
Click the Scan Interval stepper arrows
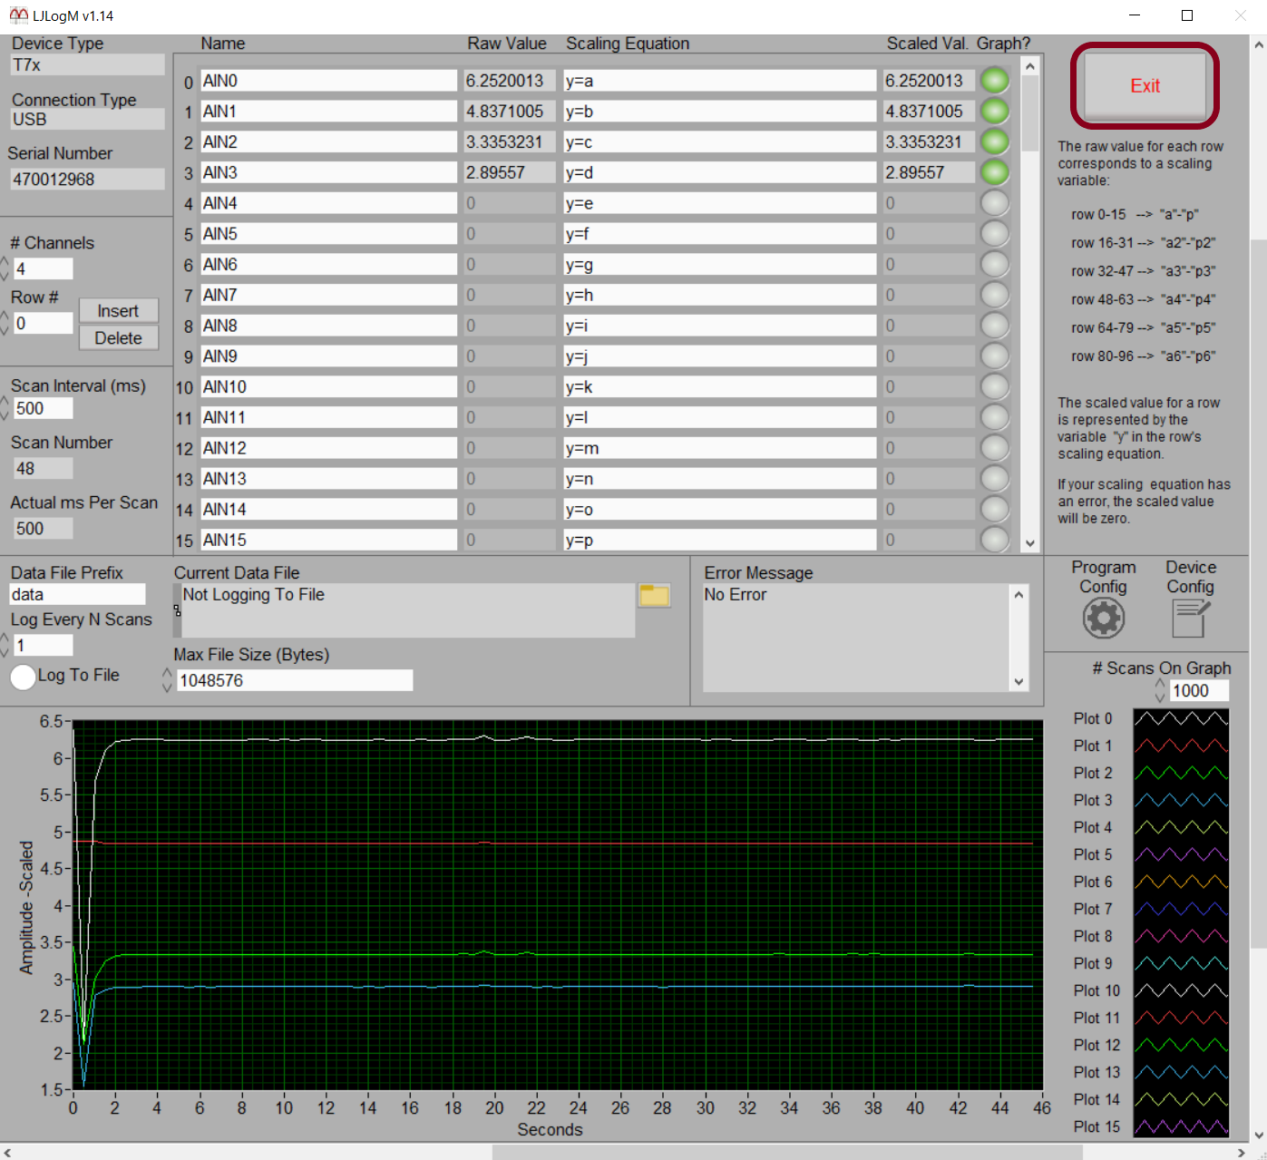point(5,408)
